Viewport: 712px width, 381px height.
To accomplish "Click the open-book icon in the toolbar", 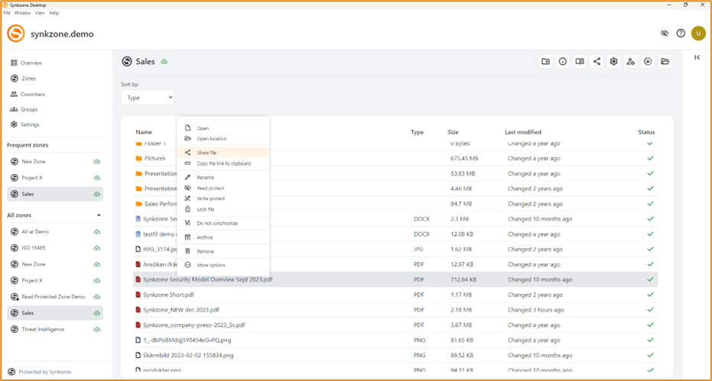I will tap(580, 62).
